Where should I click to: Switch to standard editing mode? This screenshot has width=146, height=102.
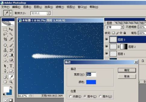tap(5, 100)
